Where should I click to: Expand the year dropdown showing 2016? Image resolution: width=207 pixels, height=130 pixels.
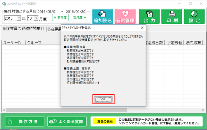[19, 18]
